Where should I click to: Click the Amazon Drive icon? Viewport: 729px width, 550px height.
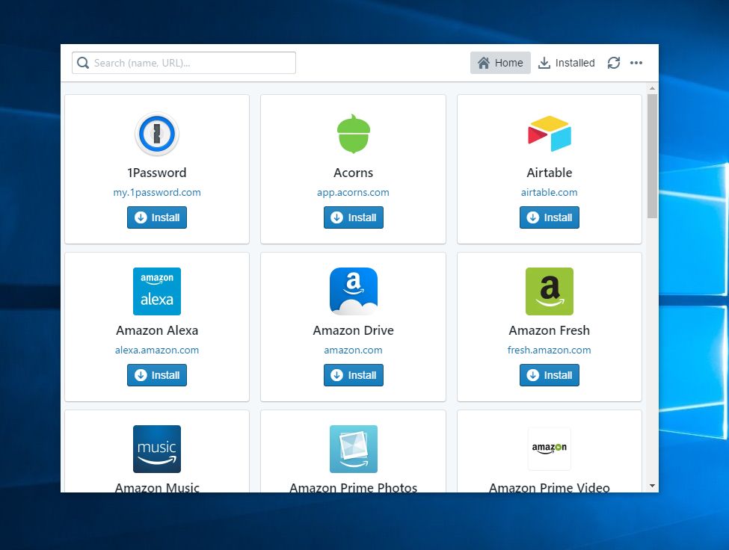coord(354,291)
